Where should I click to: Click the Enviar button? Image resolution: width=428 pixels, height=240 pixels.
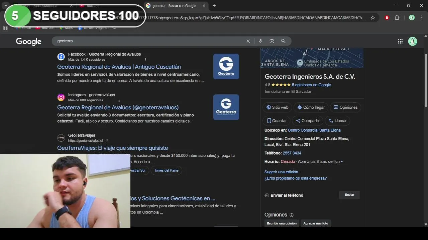tap(349, 195)
